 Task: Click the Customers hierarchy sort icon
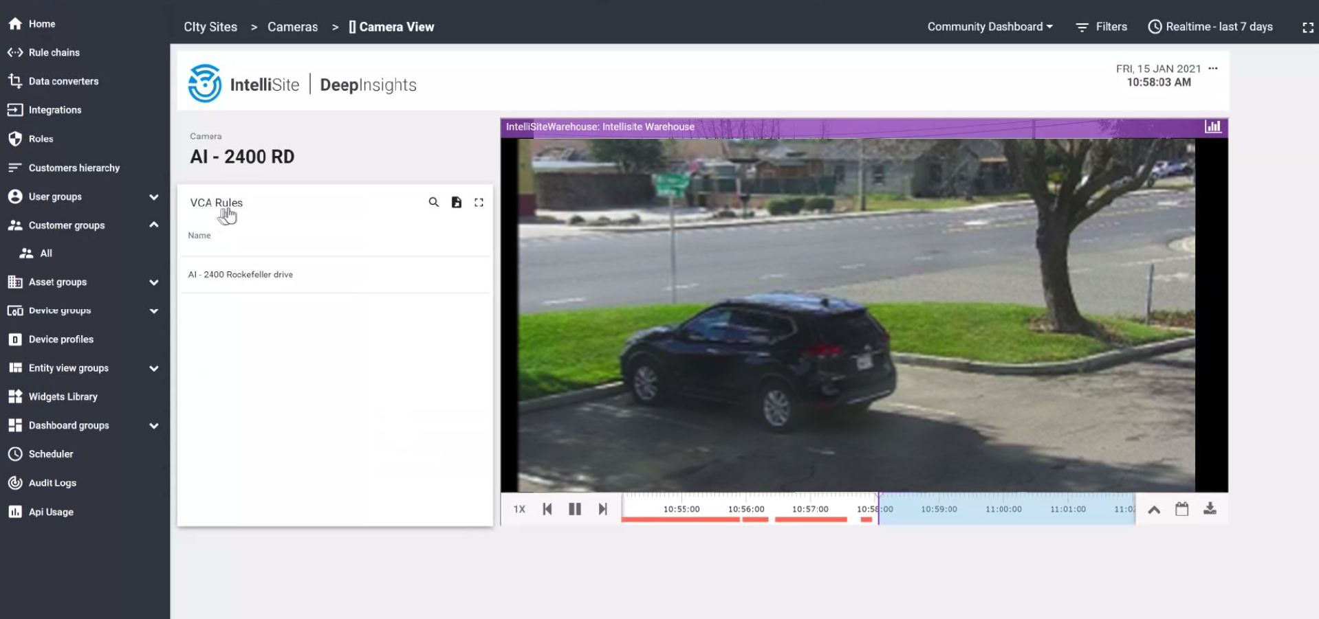pos(15,168)
